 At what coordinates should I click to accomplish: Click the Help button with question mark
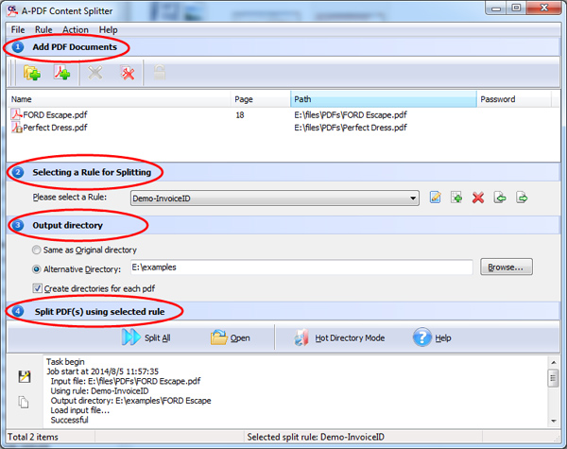pyautogui.click(x=432, y=337)
